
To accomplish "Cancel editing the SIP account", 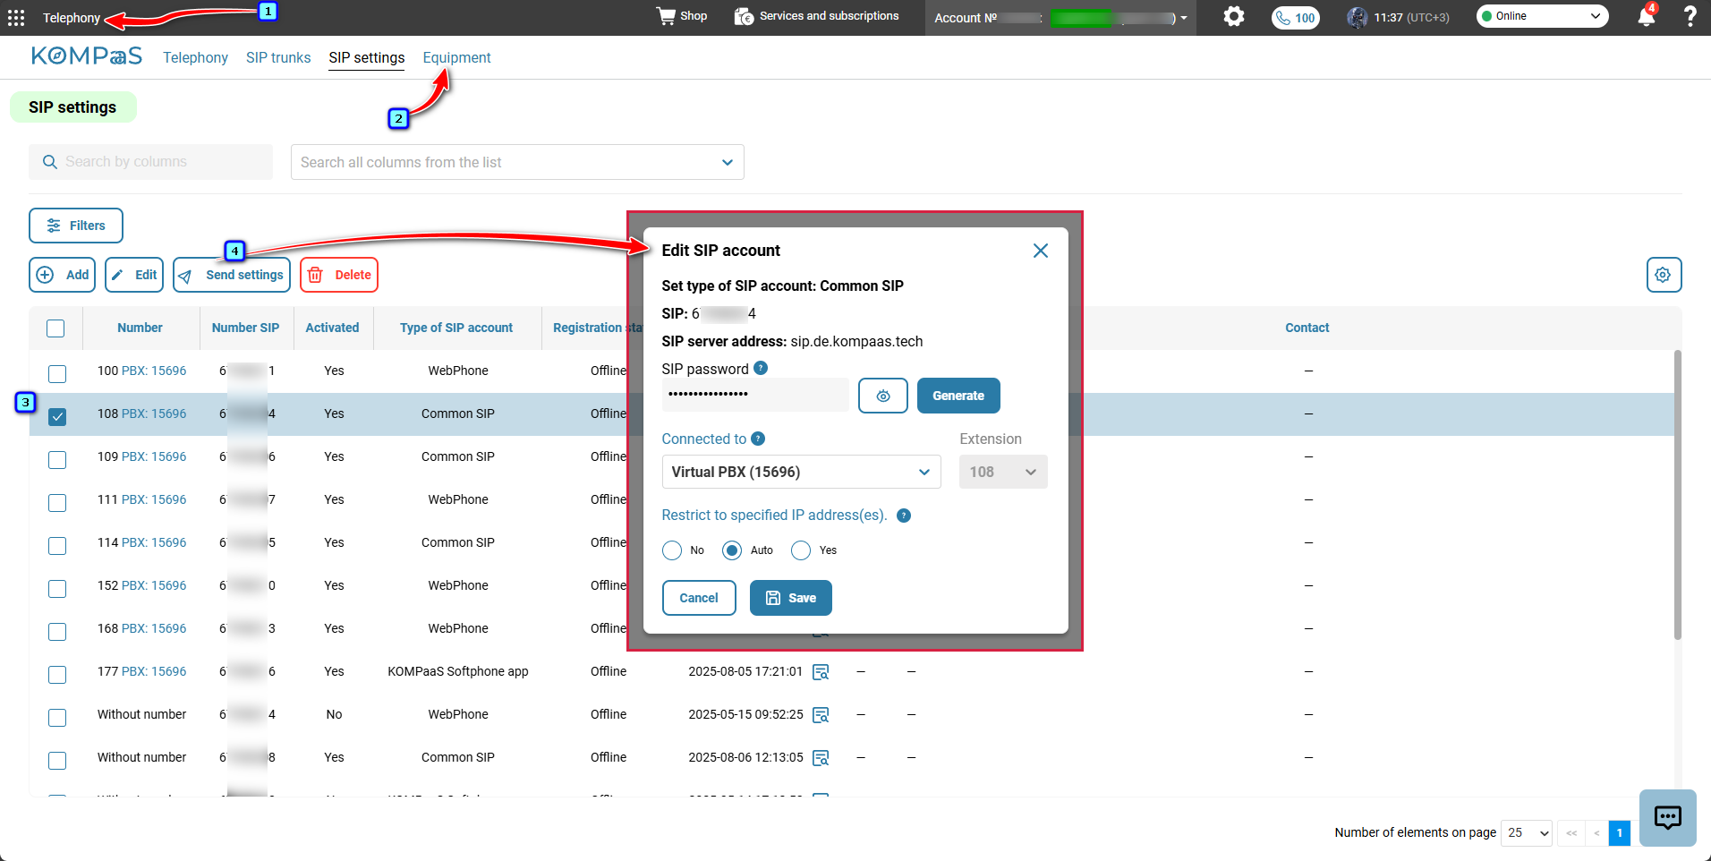I will point(699,598).
